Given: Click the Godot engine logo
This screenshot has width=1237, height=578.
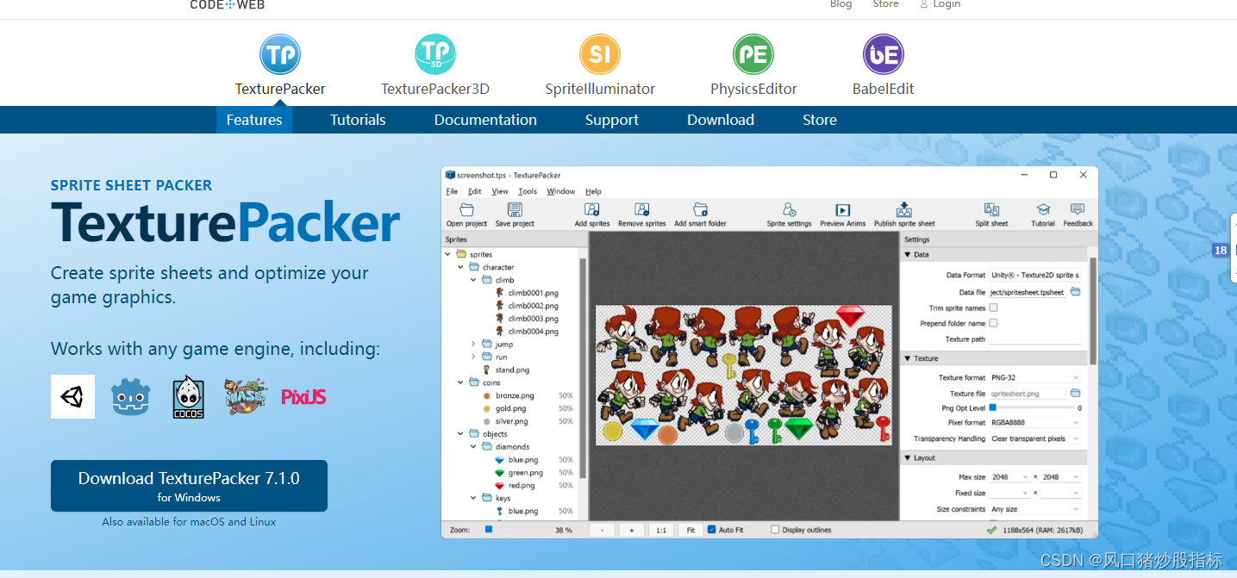Looking at the screenshot, I should (131, 397).
